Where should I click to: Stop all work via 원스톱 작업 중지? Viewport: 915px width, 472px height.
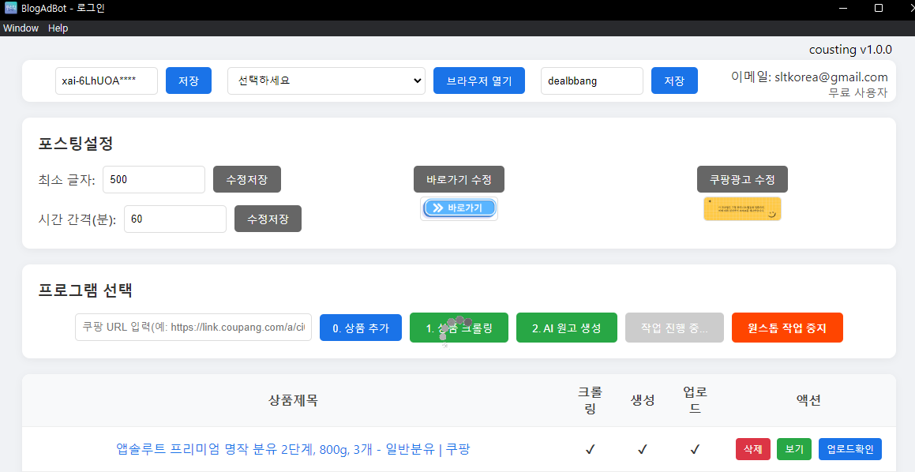(x=786, y=327)
